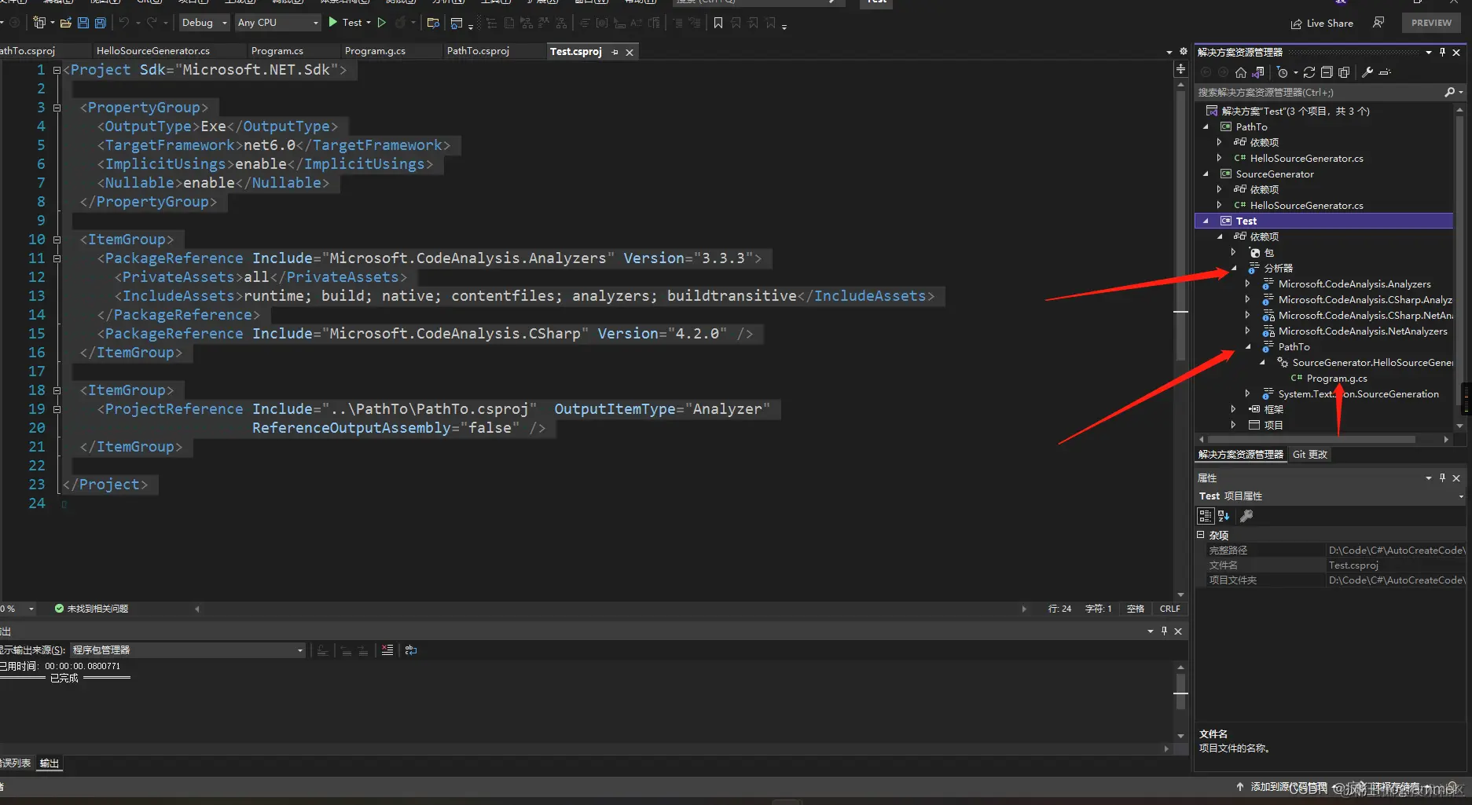Select the solution 'Test' root node
Screen dimensions: 1472x805
coord(1295,111)
